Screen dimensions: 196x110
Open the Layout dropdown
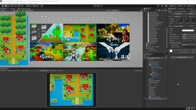tap(191, 6)
